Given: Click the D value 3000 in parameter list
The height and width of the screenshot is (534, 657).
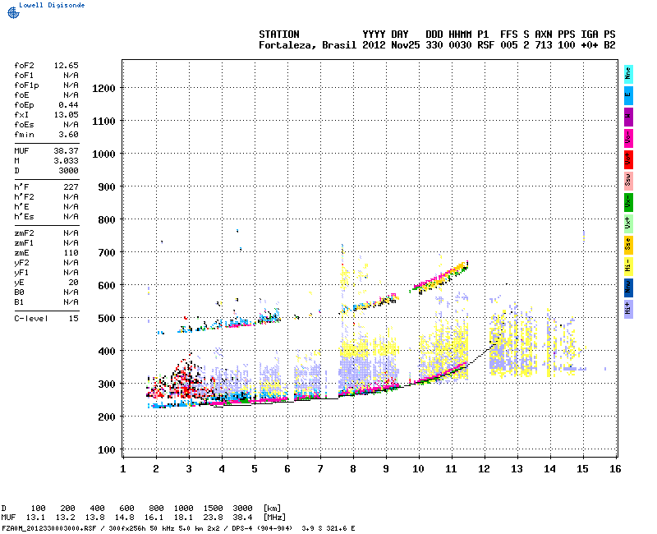Looking at the screenshot, I should (x=69, y=171).
